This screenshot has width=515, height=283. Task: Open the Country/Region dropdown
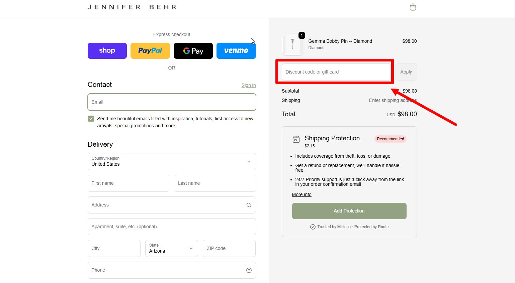(172, 161)
